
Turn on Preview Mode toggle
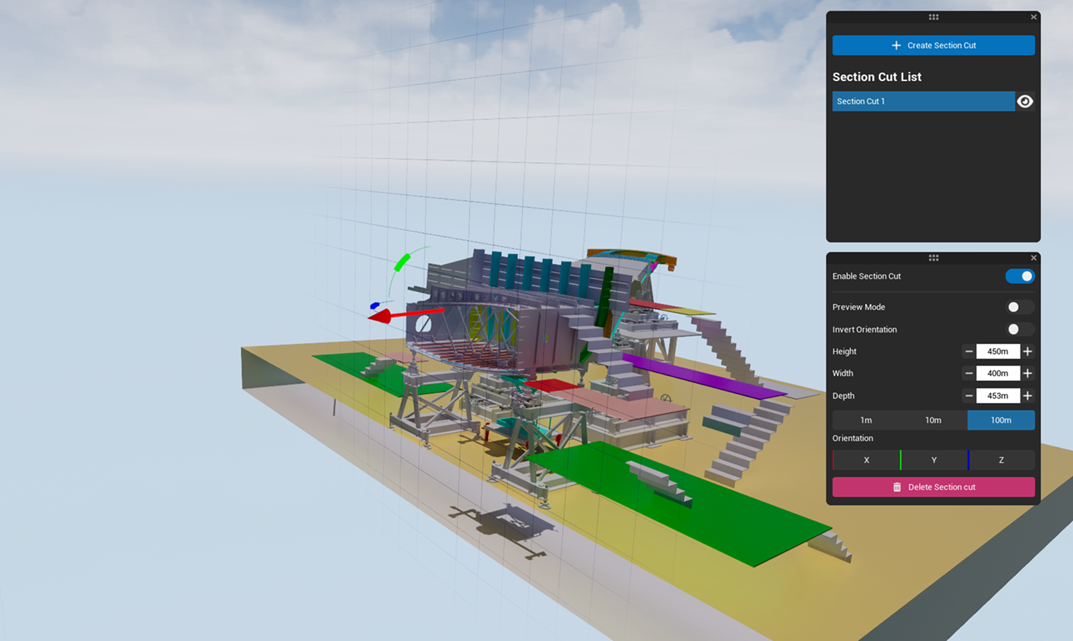click(x=1020, y=307)
